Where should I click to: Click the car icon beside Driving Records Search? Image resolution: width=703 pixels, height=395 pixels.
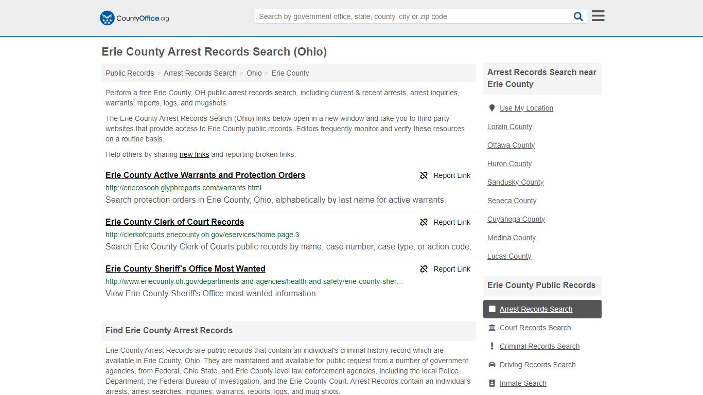tap(492, 365)
